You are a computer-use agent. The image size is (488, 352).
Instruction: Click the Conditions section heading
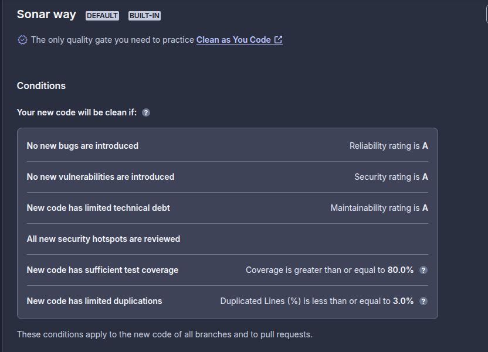pyautogui.click(x=41, y=86)
